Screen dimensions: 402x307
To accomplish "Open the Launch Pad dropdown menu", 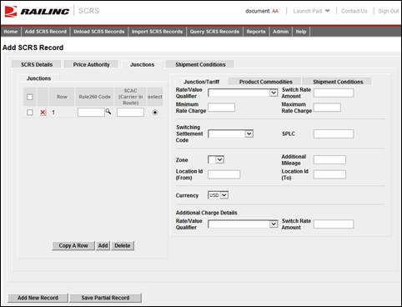I will coord(311,11).
